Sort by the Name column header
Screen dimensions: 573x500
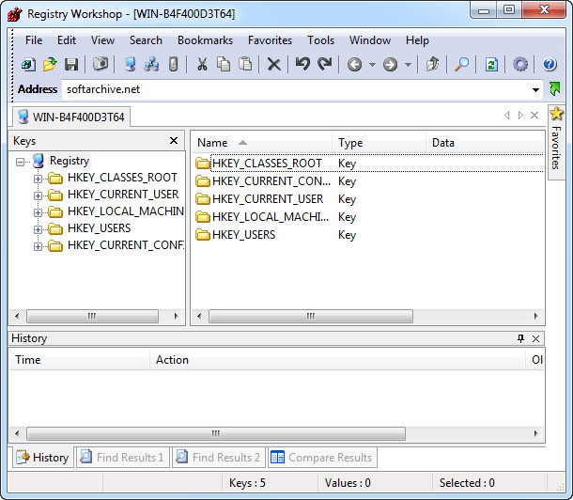[x=262, y=143]
